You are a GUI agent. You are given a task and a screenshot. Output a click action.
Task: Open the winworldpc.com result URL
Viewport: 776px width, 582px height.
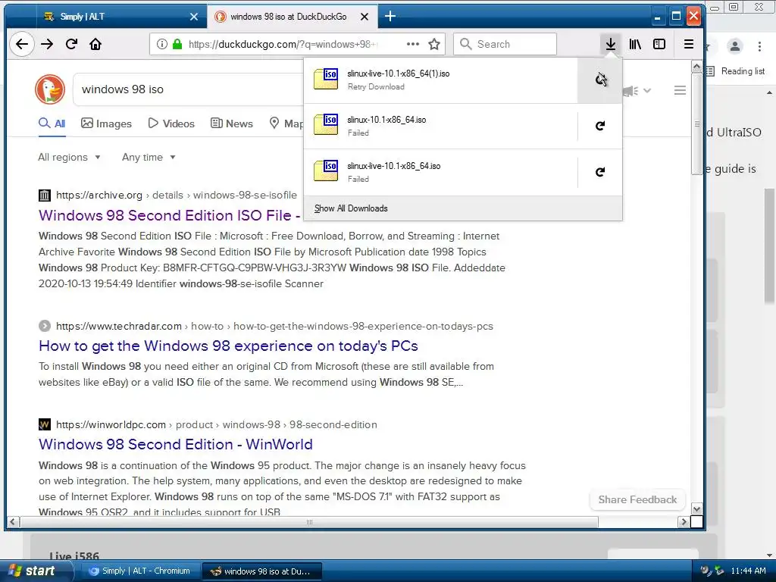coord(216,424)
